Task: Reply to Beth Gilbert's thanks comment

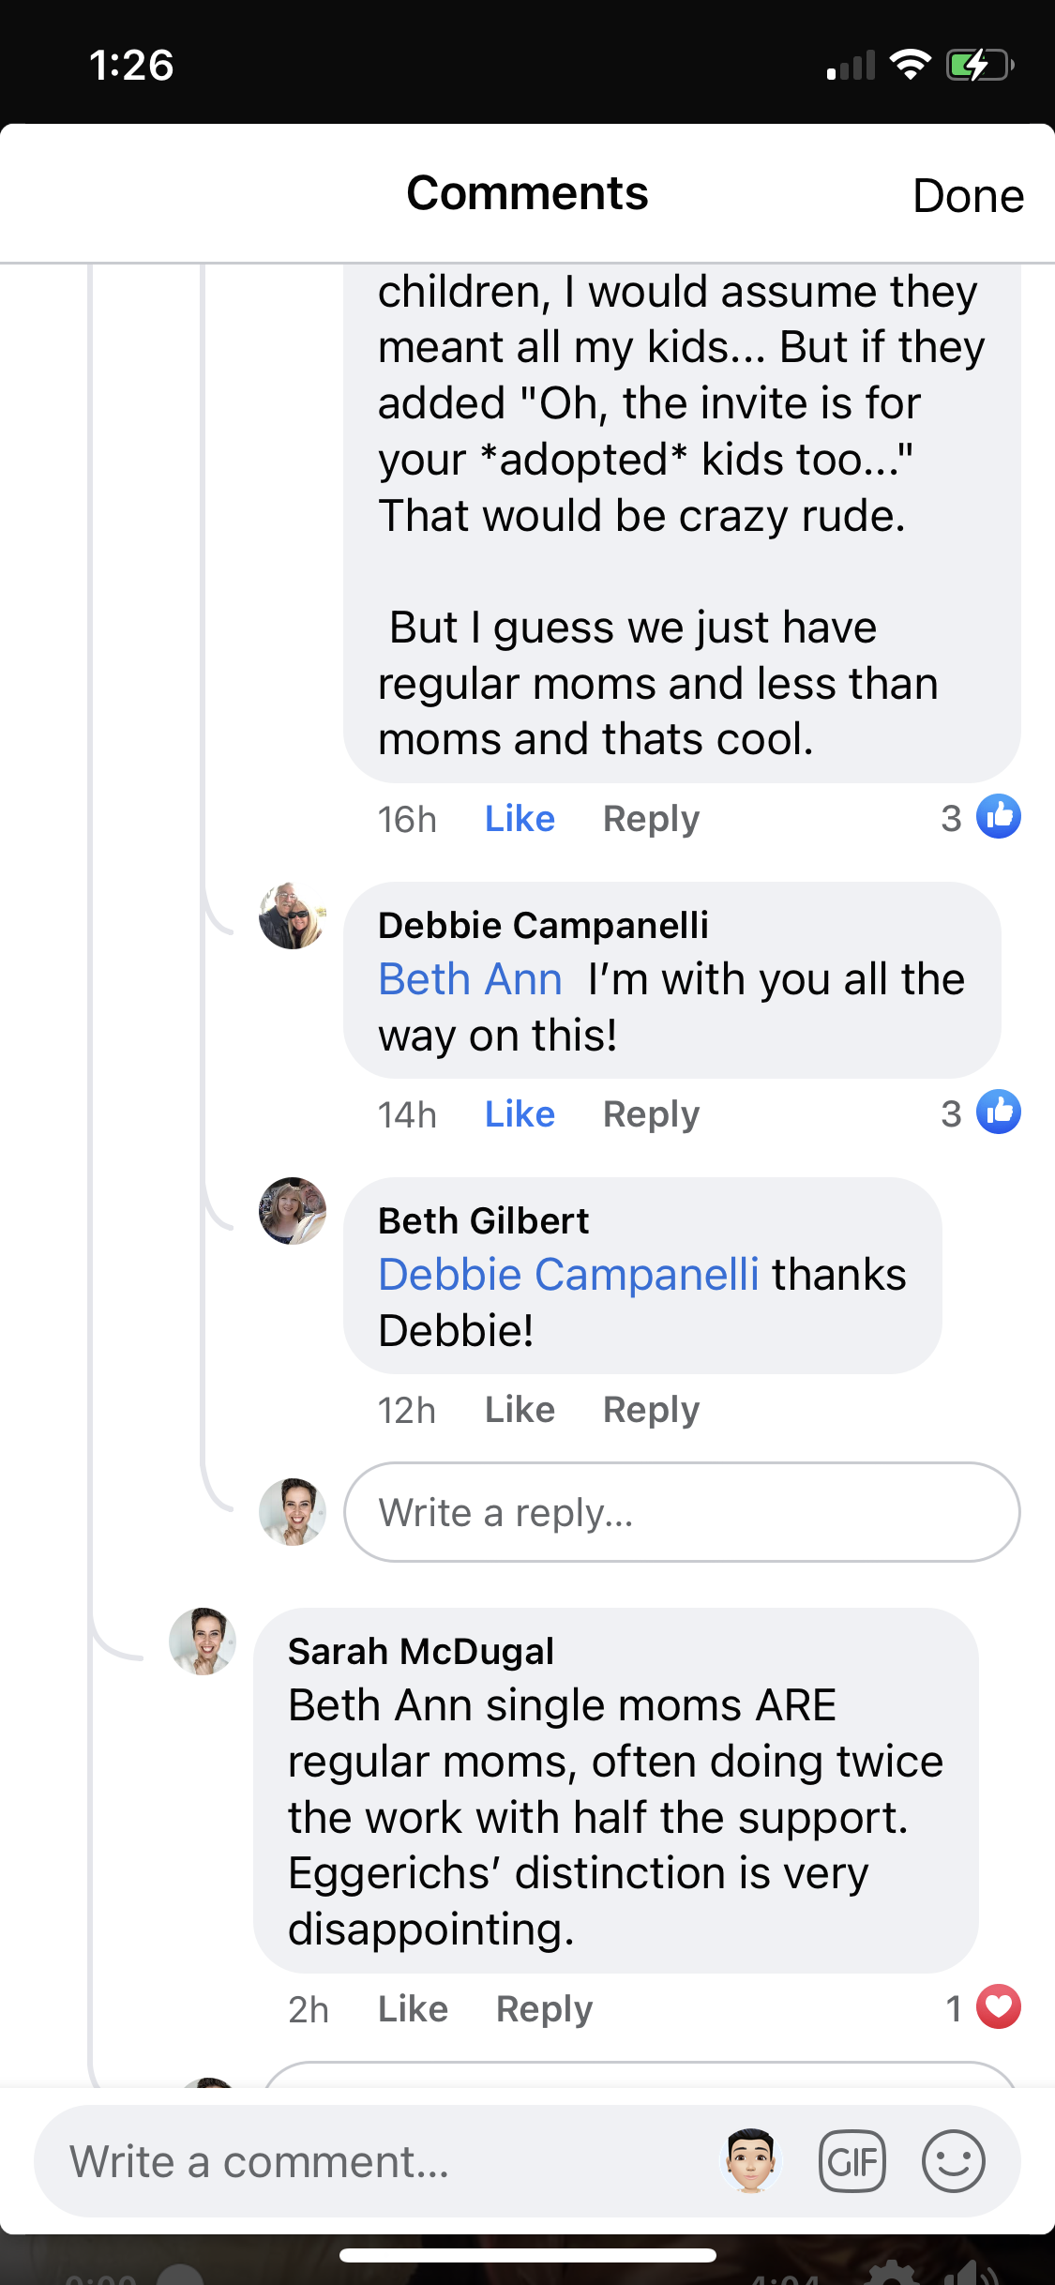Action: [x=651, y=1410]
